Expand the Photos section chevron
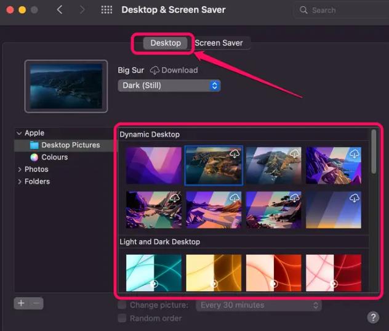The image size is (389, 331). [19, 170]
